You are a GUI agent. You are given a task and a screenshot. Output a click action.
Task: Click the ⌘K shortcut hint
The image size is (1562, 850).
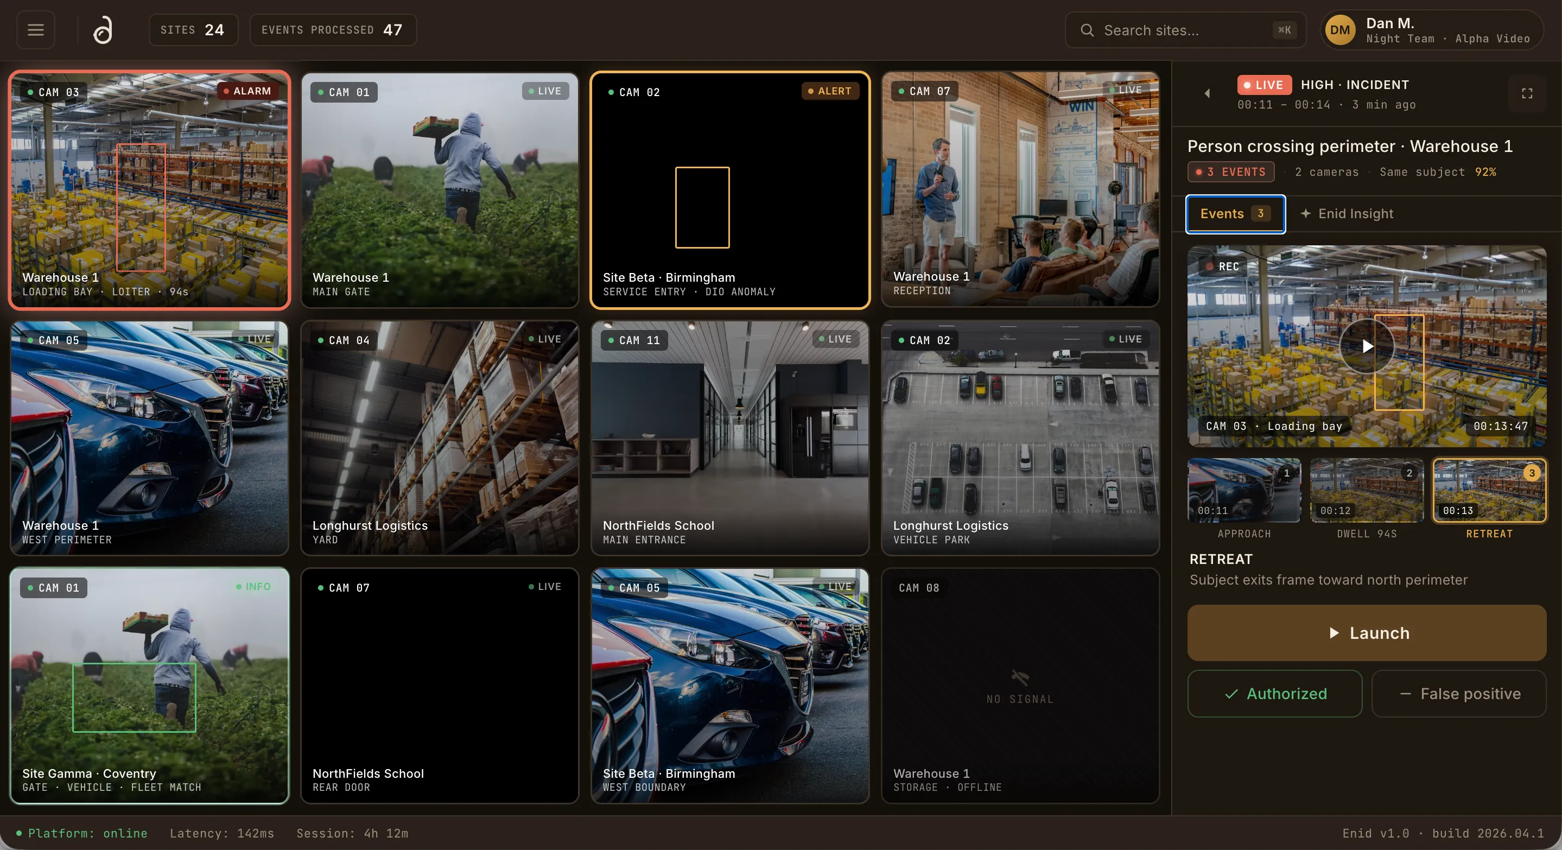[1284, 30]
